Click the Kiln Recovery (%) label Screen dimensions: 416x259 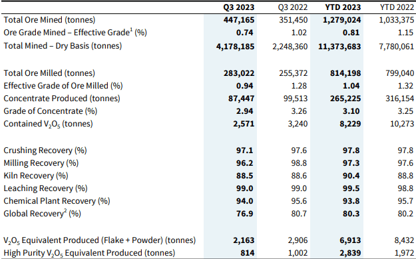coord(36,176)
